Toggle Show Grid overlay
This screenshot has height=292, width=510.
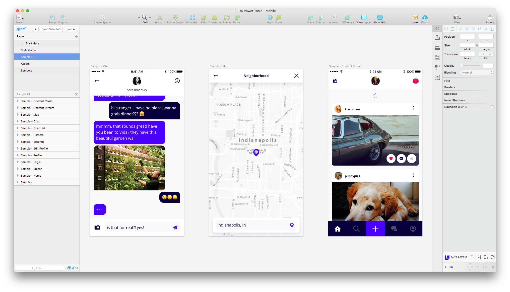click(380, 17)
